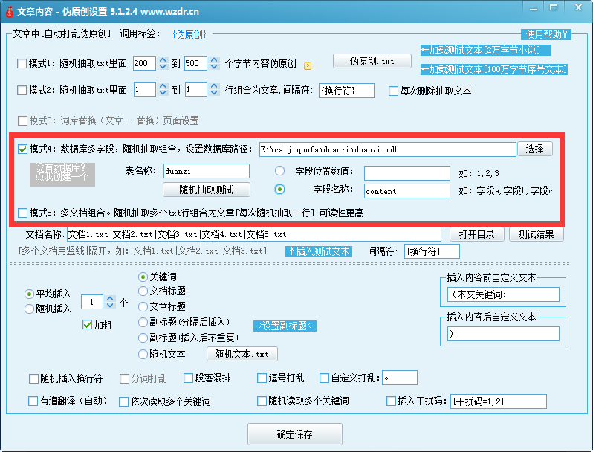Click the {伪原创} tag text
Screen dimensions: 593x452
[x=189, y=34]
